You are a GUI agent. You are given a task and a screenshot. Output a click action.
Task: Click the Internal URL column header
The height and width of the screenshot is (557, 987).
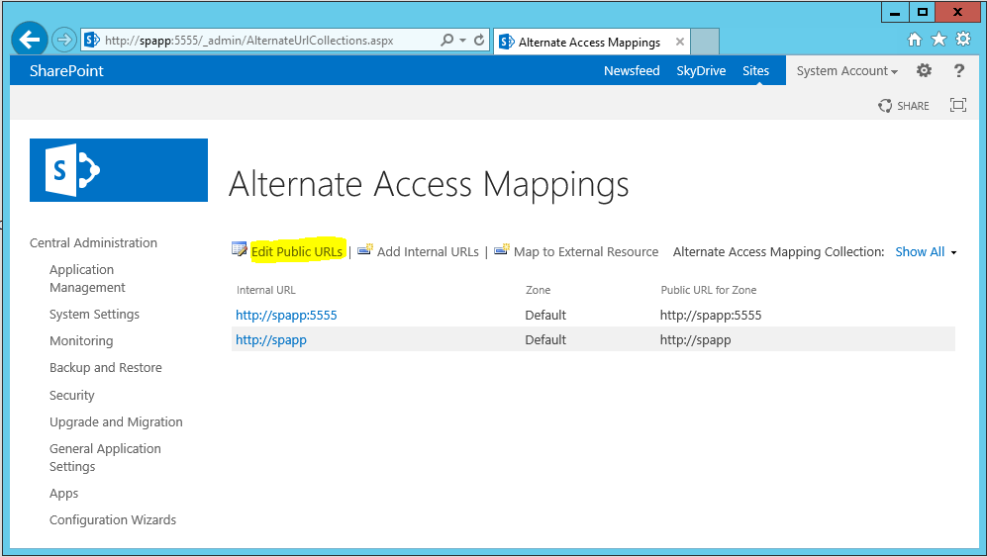265,290
